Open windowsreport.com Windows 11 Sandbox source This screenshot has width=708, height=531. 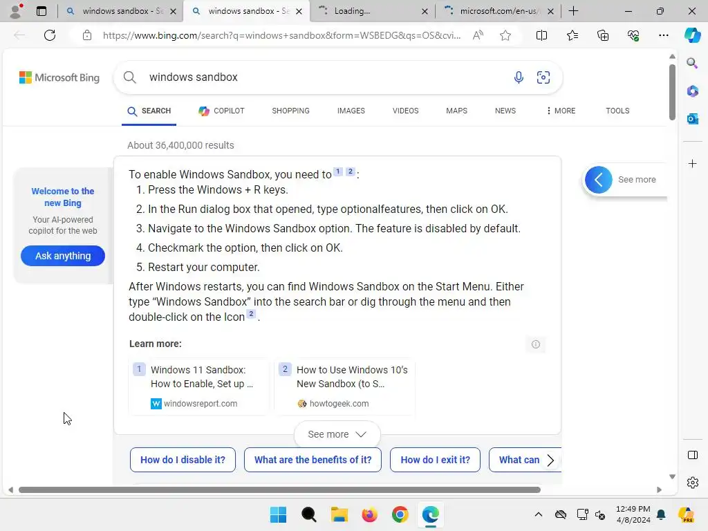click(198, 386)
